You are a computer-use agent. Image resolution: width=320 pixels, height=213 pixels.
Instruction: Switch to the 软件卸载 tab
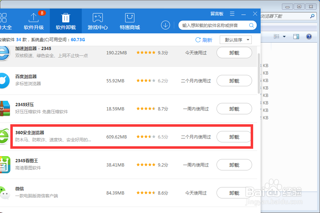click(66, 21)
